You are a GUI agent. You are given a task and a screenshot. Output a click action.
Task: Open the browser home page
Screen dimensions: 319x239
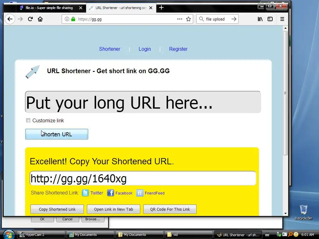click(x=40, y=19)
